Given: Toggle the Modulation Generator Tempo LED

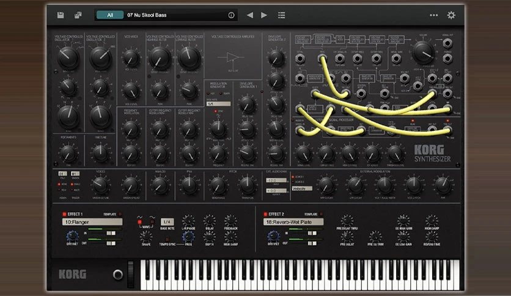Looking at the screenshot, I should click(221, 94).
